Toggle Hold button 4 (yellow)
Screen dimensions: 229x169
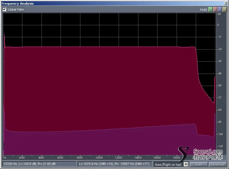[225, 10]
